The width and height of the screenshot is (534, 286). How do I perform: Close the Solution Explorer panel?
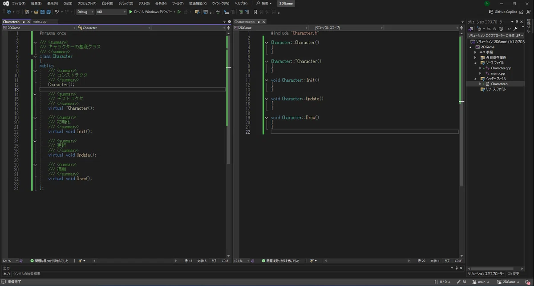[x=521, y=21]
